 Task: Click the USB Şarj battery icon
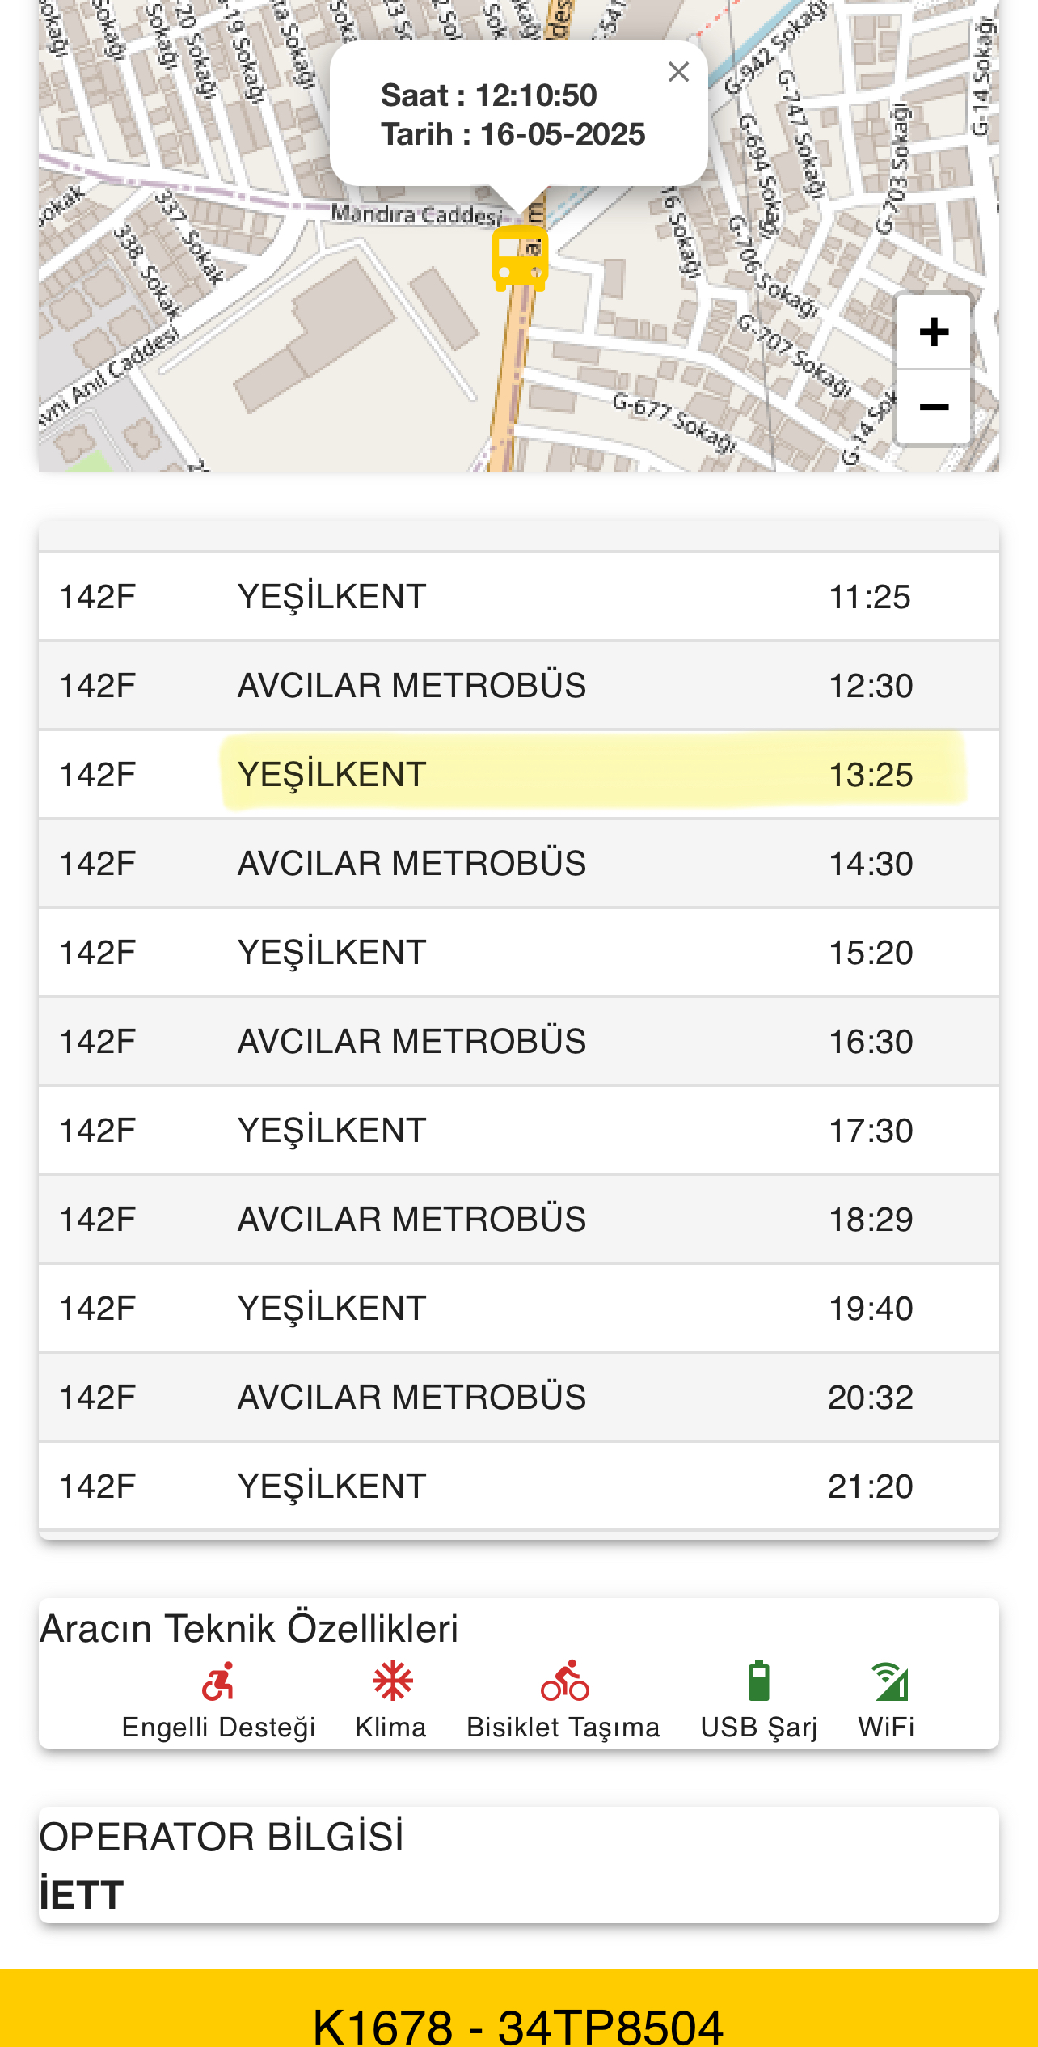(x=758, y=1681)
